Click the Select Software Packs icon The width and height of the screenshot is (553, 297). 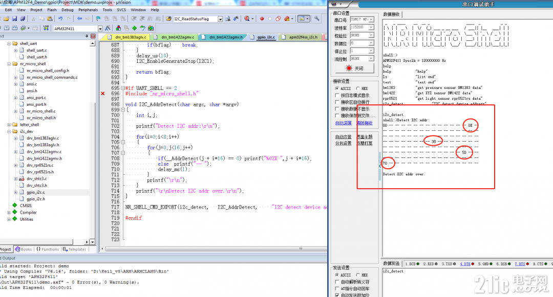tap(142, 28)
